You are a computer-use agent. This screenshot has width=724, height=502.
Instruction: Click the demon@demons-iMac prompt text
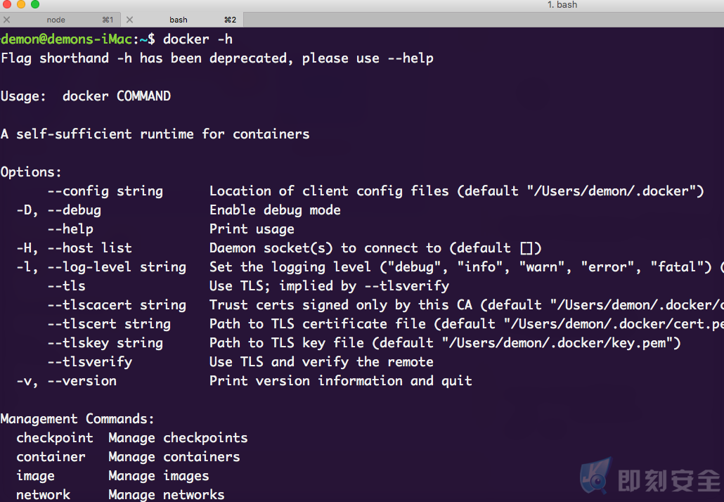(x=67, y=39)
